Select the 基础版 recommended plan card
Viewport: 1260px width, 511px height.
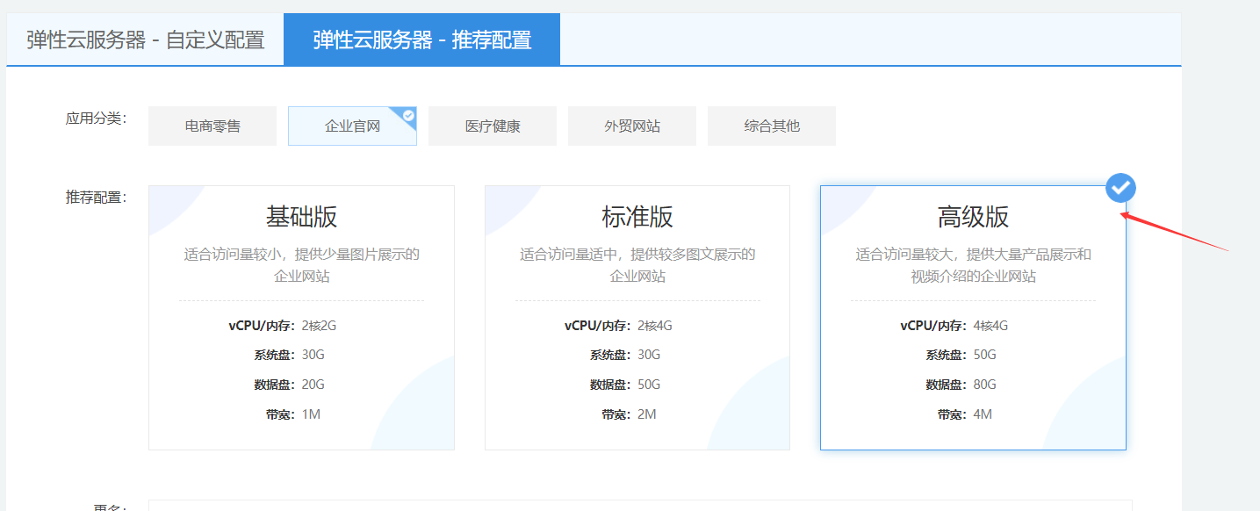(301, 316)
